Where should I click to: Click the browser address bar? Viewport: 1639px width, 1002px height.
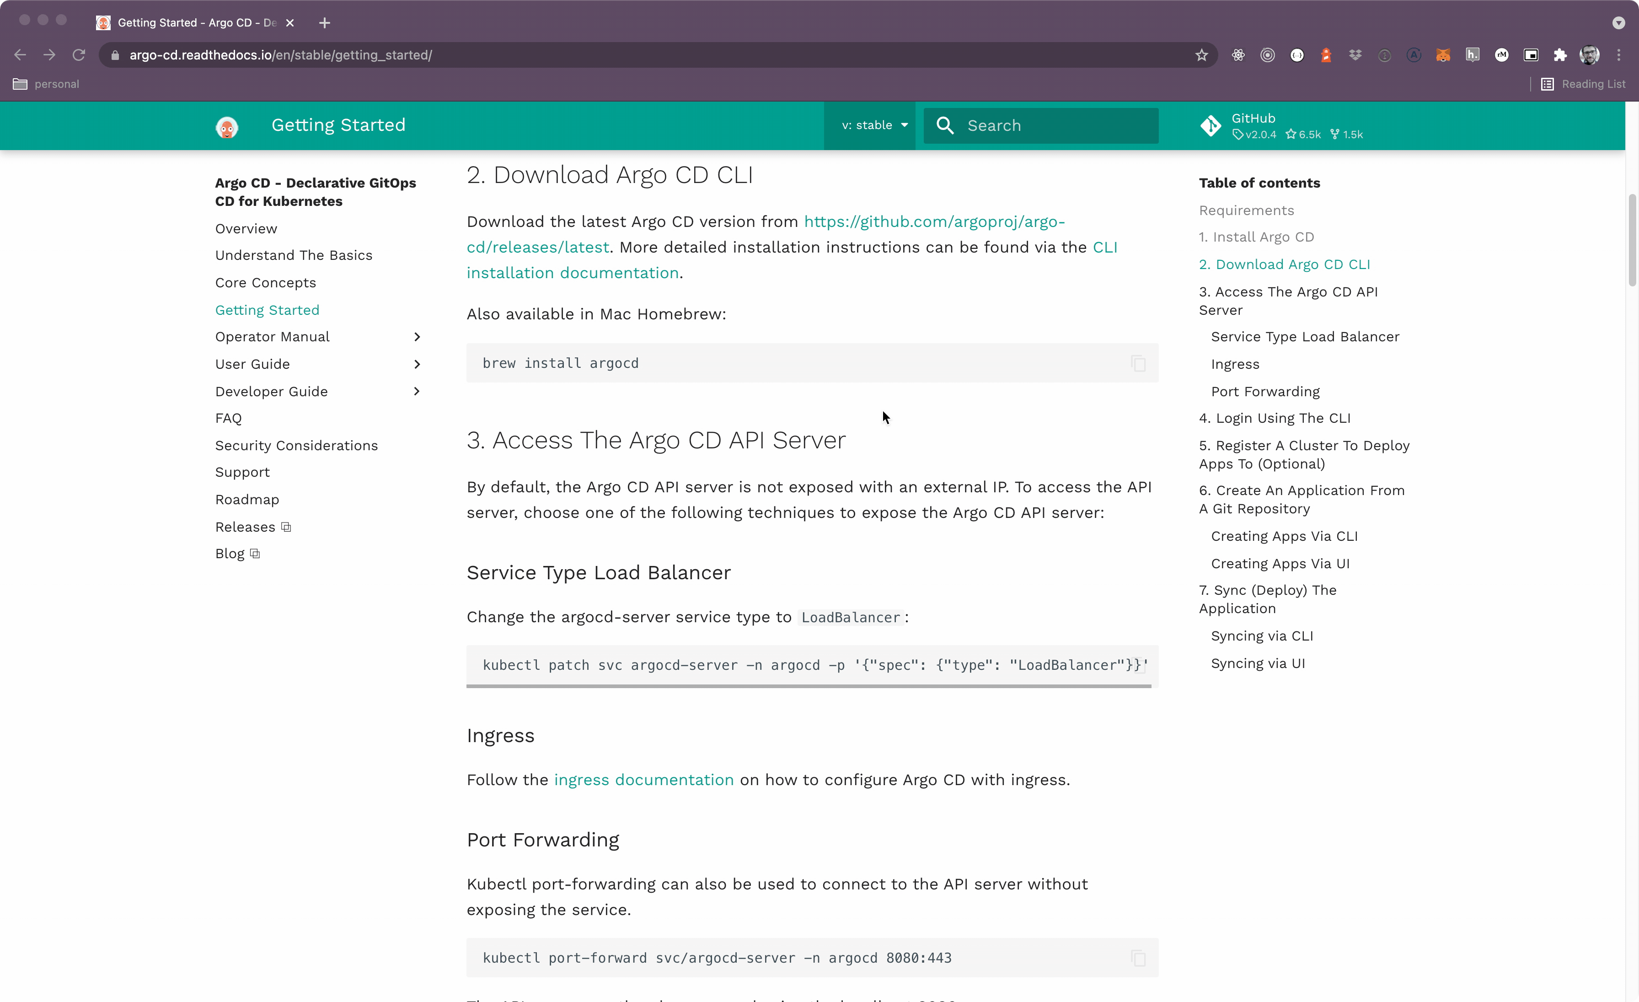[659, 55]
